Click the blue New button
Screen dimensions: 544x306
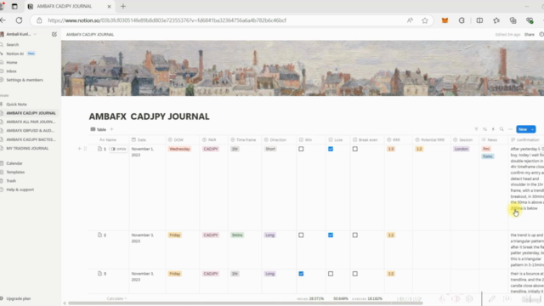point(523,129)
